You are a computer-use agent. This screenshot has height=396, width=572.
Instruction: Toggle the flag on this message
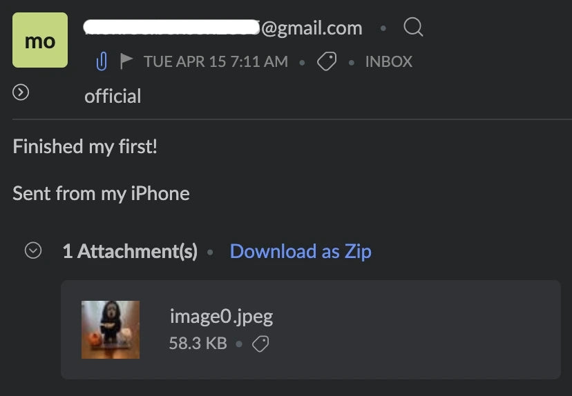[x=126, y=61]
